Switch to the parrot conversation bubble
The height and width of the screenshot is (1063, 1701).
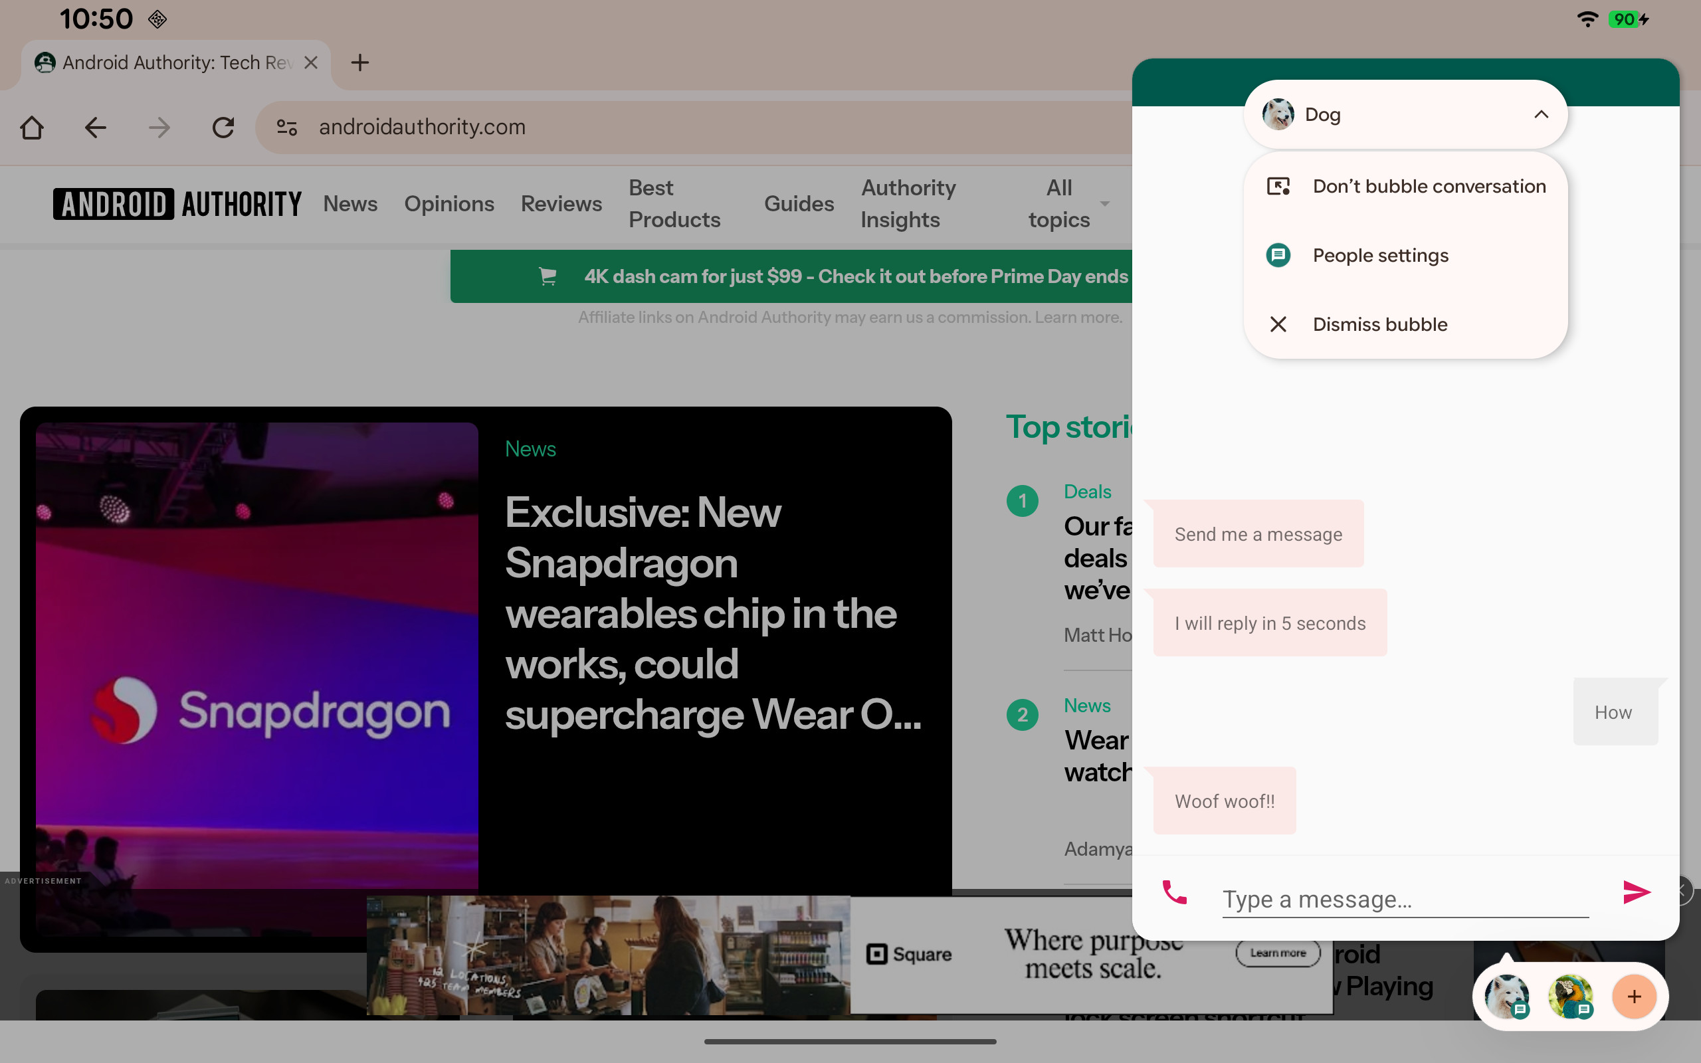tap(1569, 996)
